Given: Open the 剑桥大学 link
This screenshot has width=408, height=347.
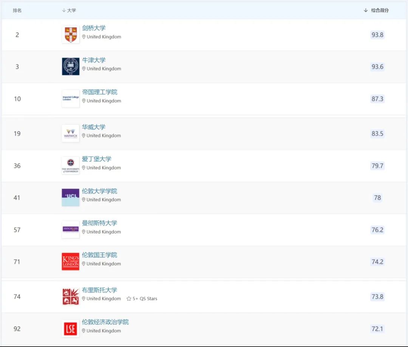Looking at the screenshot, I should pyautogui.click(x=94, y=28).
